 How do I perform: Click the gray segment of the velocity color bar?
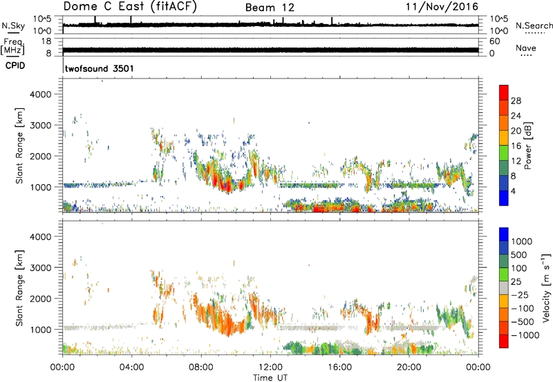tap(504, 288)
